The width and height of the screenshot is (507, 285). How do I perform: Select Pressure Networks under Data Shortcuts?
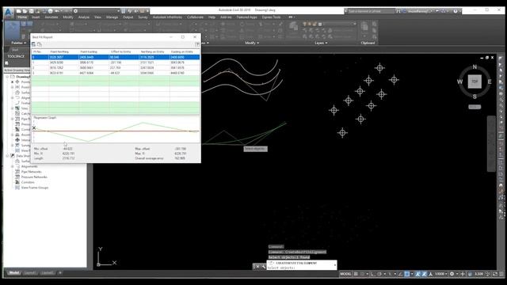pos(34,177)
